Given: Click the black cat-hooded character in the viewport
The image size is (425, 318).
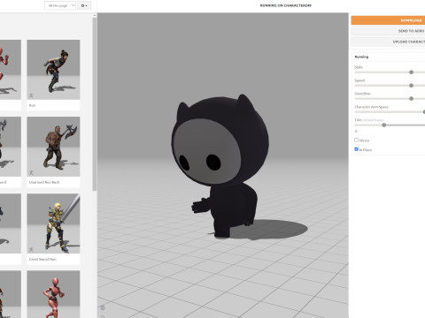Looking at the screenshot, I should [x=220, y=165].
